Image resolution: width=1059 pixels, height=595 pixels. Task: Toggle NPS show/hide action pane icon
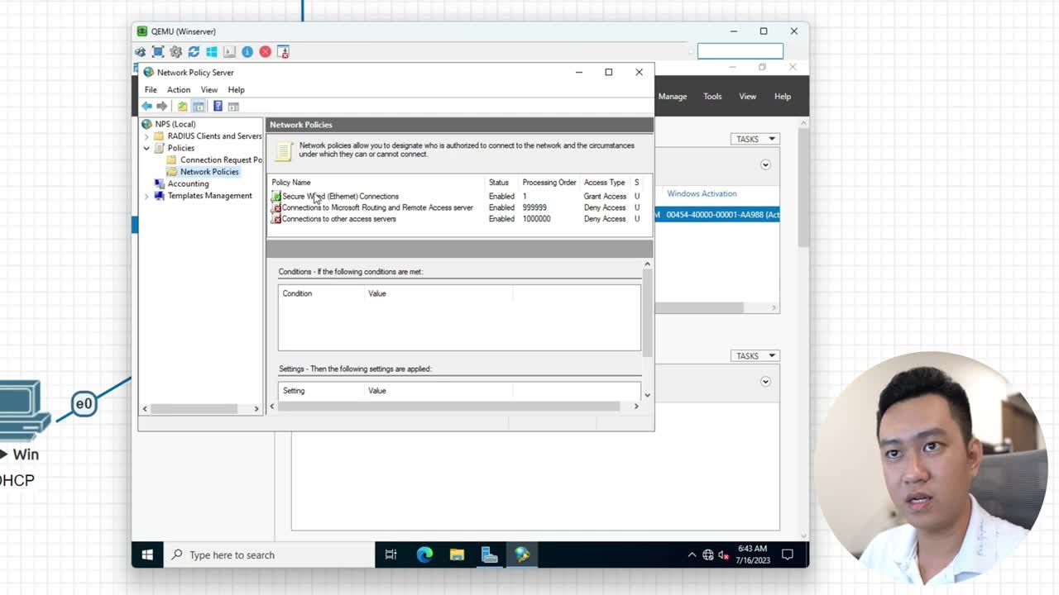[233, 106]
